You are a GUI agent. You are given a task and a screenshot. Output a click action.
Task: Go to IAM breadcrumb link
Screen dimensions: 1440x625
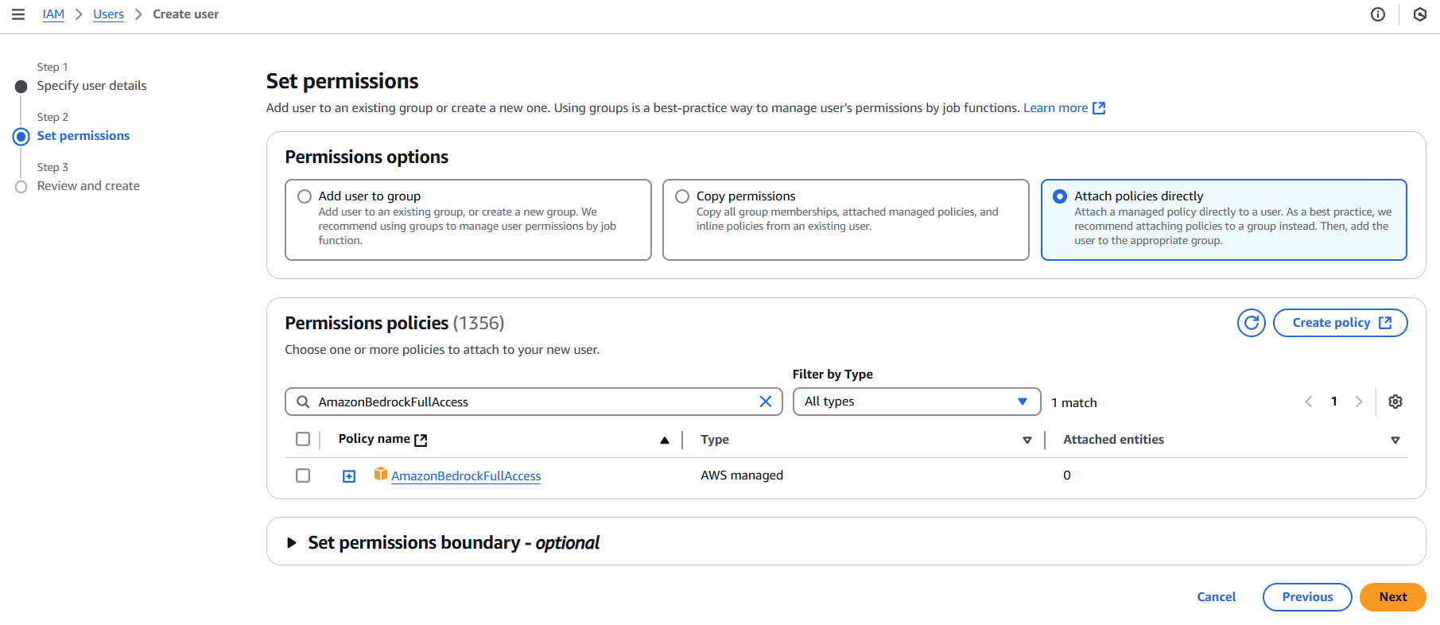tap(53, 14)
